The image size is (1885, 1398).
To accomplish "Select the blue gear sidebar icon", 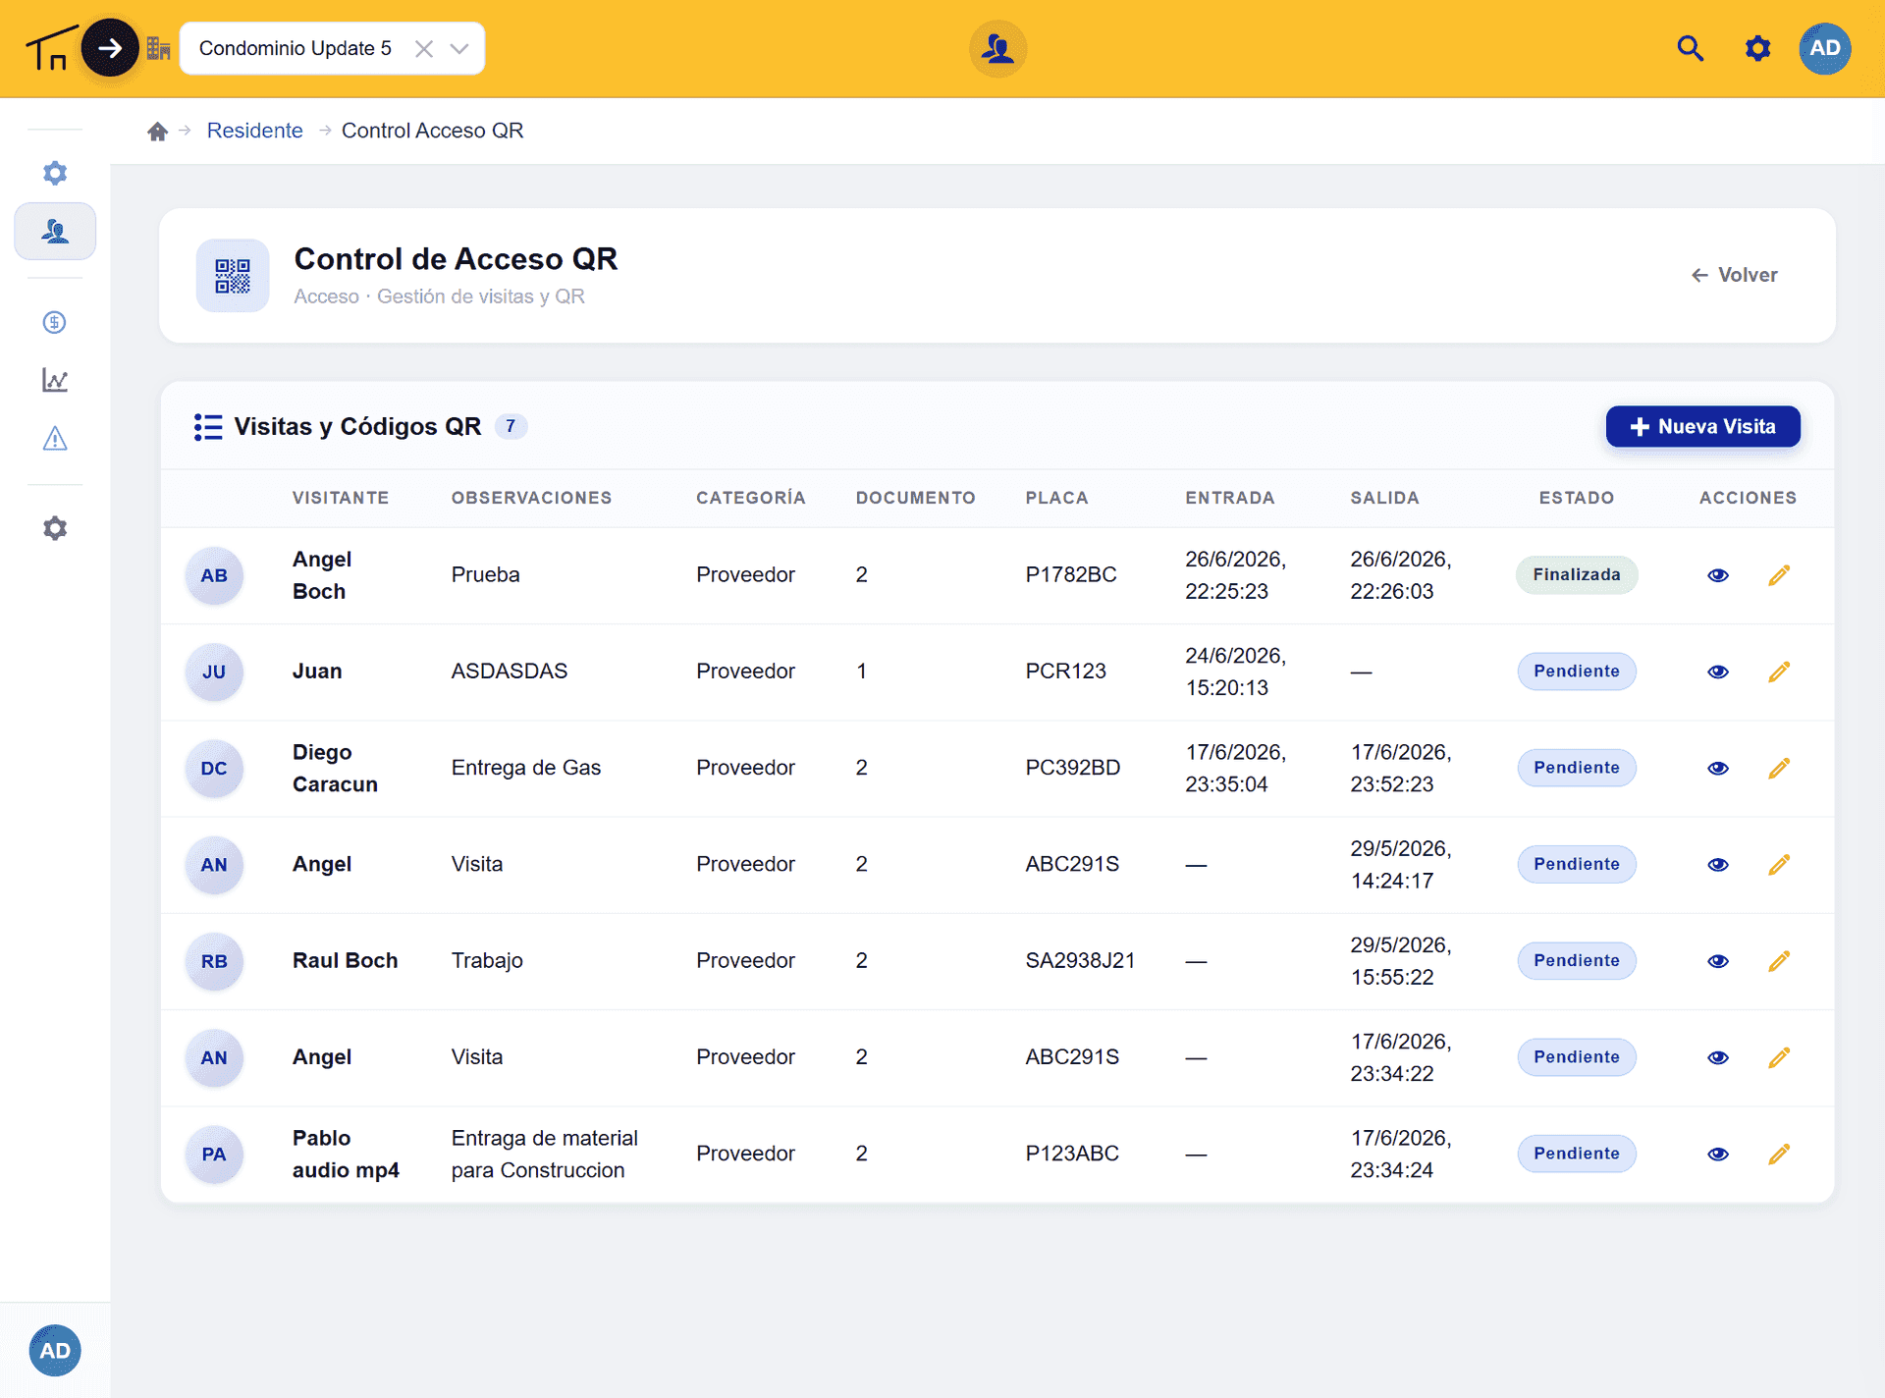I will point(55,173).
